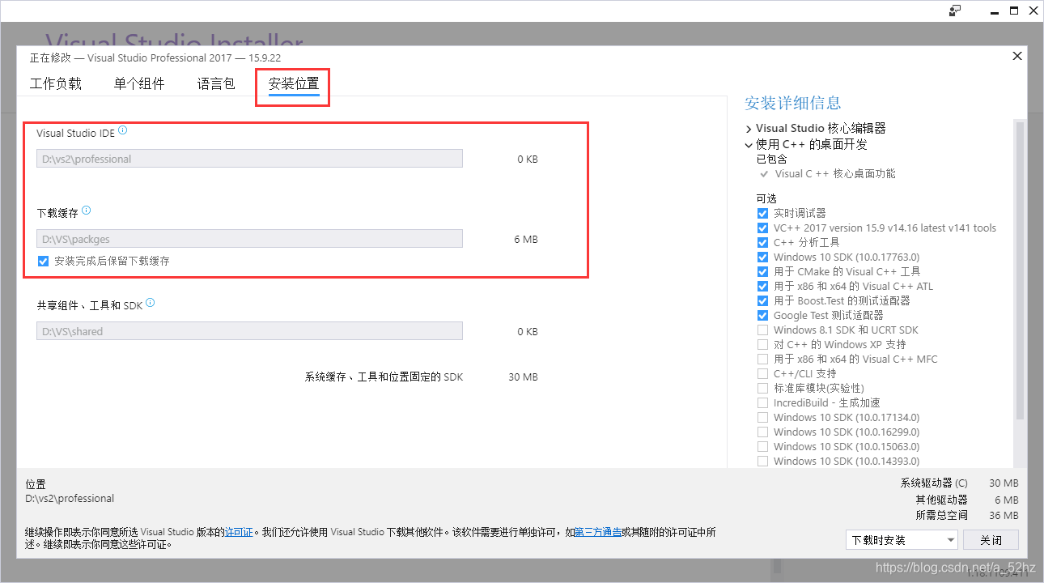Viewport: 1044px width, 583px height.
Task: Enable 用于 x86 和 x64 的 Visual C++ MFC
Action: 762,359
